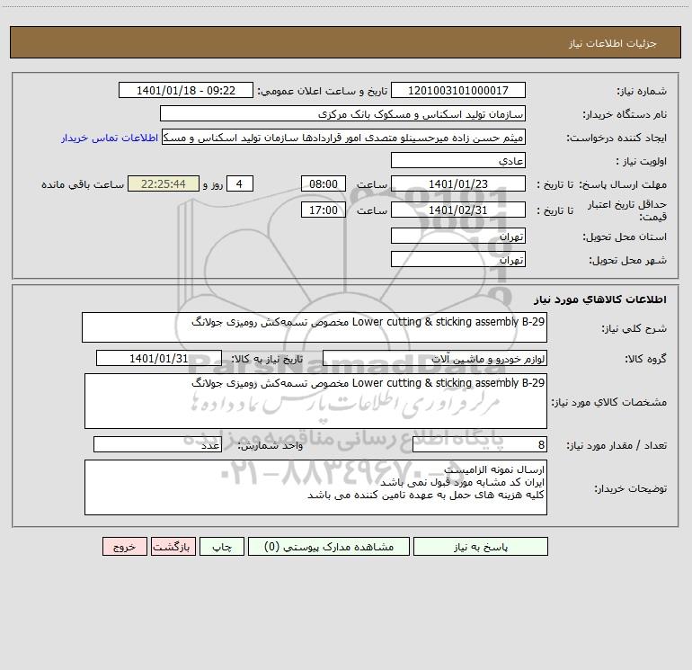The height and width of the screenshot is (670, 692).
Task: Click the countdown timer 22:25:44
Action: 164,183
